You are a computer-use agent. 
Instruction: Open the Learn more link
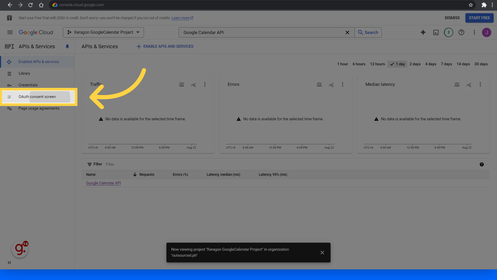[x=182, y=18]
